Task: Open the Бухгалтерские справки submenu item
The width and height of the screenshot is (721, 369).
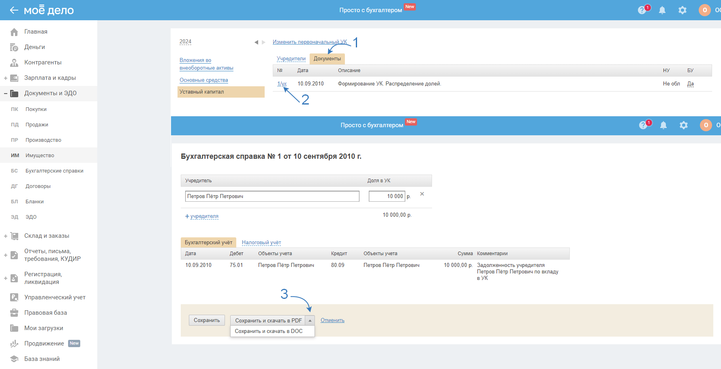Action: [54, 171]
